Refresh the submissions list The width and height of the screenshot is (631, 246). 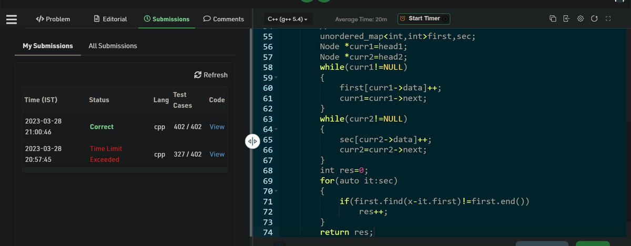point(211,75)
